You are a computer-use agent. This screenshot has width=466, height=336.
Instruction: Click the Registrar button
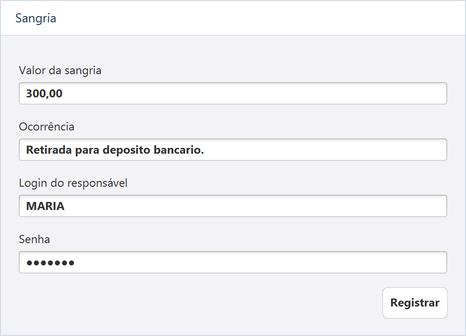tap(415, 302)
